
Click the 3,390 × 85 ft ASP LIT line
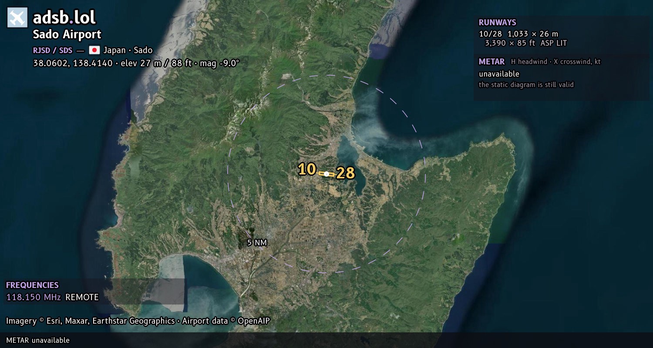pyautogui.click(x=526, y=43)
